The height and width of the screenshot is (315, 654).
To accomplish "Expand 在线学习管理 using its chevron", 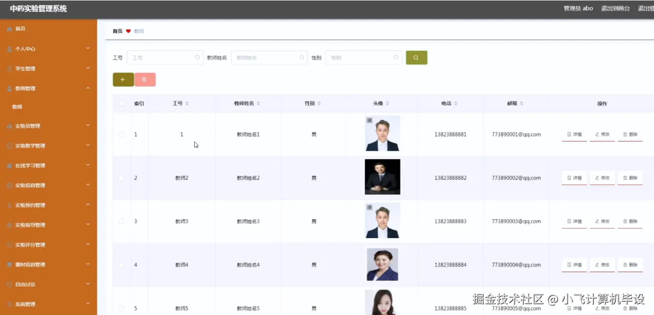I will pos(88,165).
